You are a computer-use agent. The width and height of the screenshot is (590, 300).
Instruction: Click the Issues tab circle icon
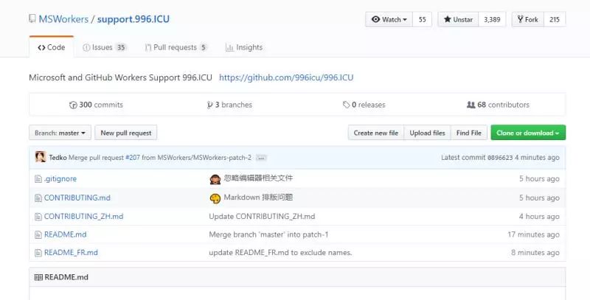86,48
